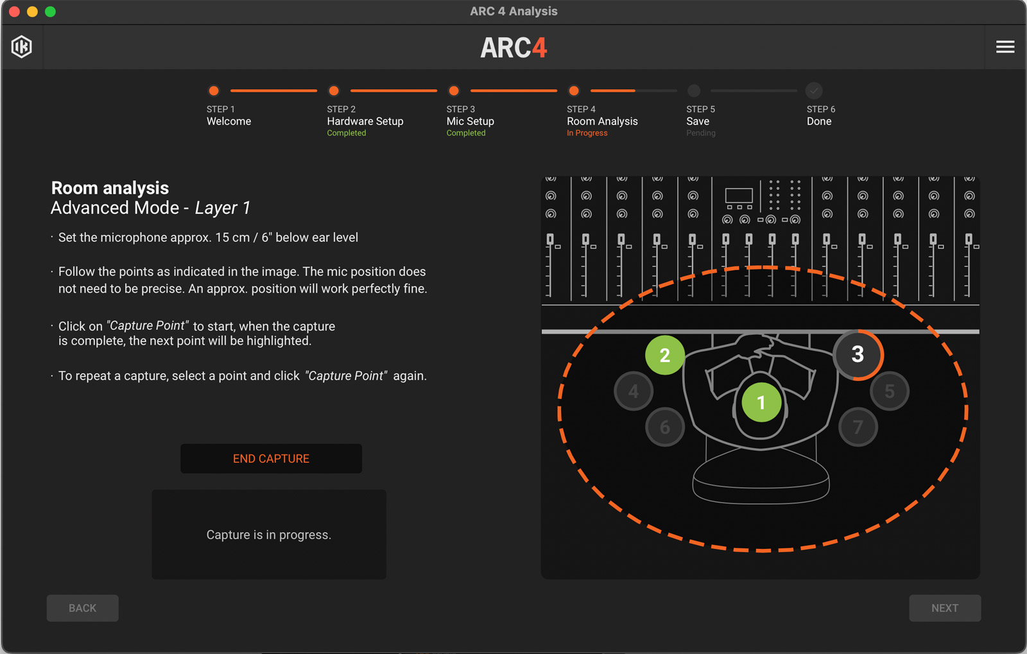This screenshot has height=654, width=1027.
Task: Click the IK Multimedia logo icon
Action: [22, 47]
